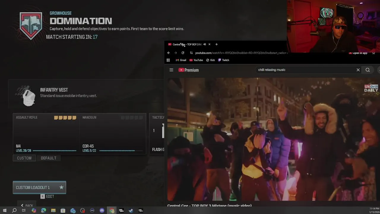Screen dimensions: 380x214
Task: Bookmark this page with the star
Action: click(x=374, y=53)
